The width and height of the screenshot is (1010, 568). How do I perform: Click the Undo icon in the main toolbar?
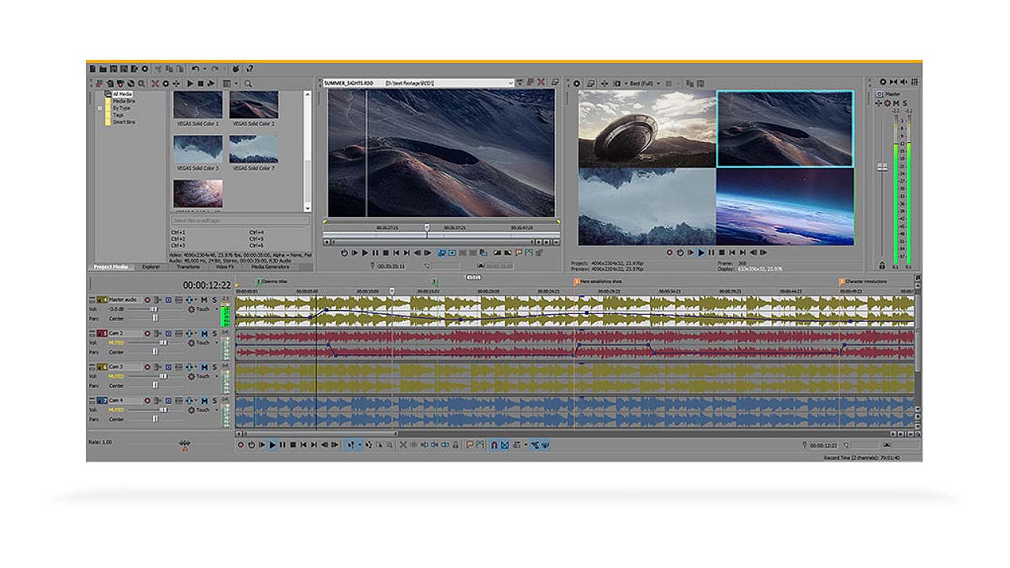pos(196,69)
